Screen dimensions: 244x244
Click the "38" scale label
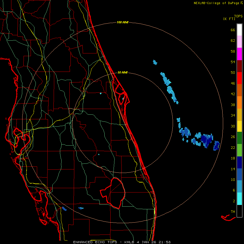click(233, 105)
